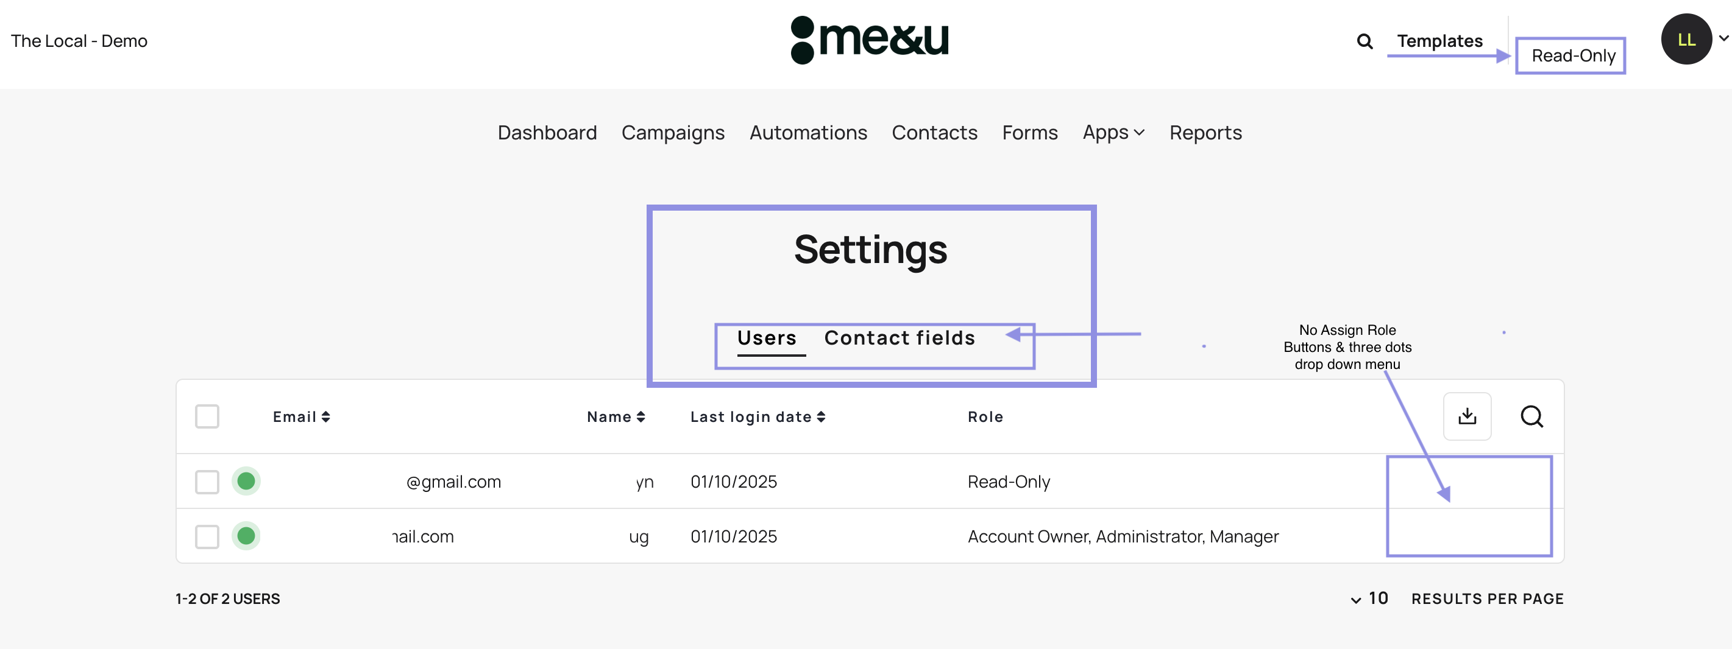Expand the account chevron beside avatar
Image resolution: width=1732 pixels, height=649 pixels.
[1723, 38]
